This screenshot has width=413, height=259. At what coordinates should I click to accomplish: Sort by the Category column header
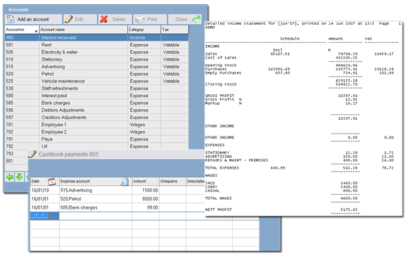(144, 30)
